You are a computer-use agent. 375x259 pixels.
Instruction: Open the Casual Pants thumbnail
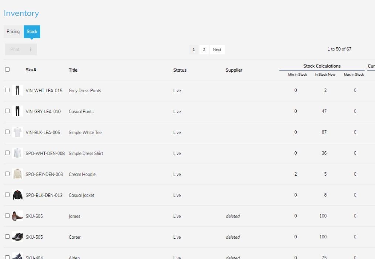tap(17, 111)
